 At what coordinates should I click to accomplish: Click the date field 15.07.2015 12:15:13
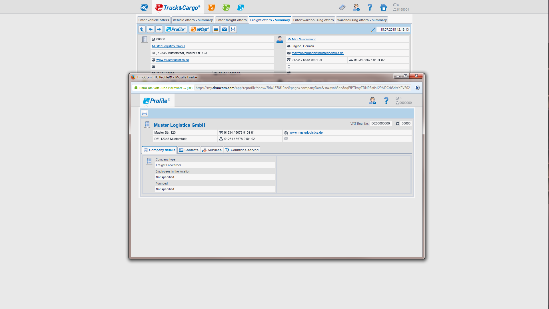pos(394,29)
